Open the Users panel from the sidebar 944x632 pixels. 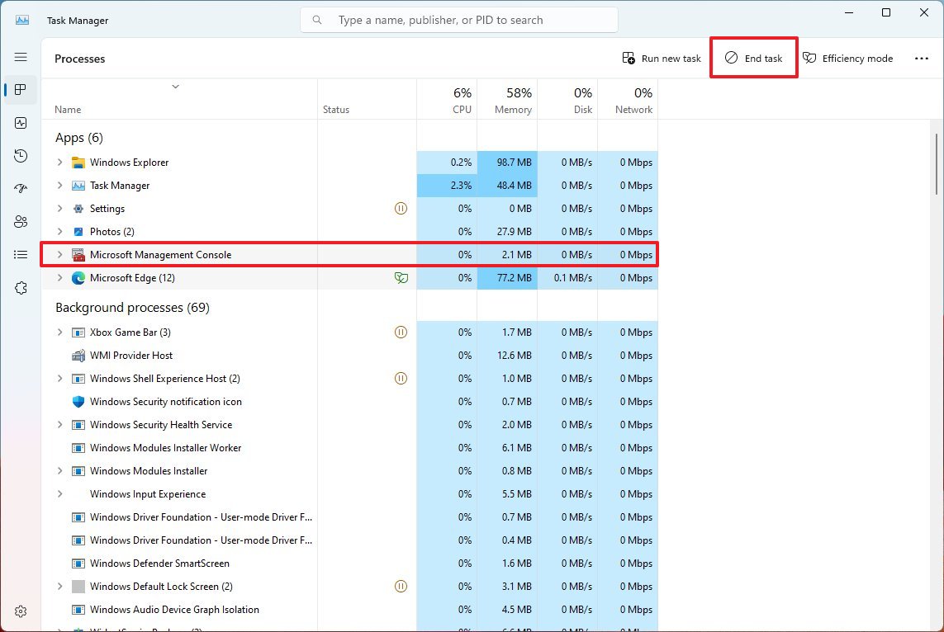[21, 221]
